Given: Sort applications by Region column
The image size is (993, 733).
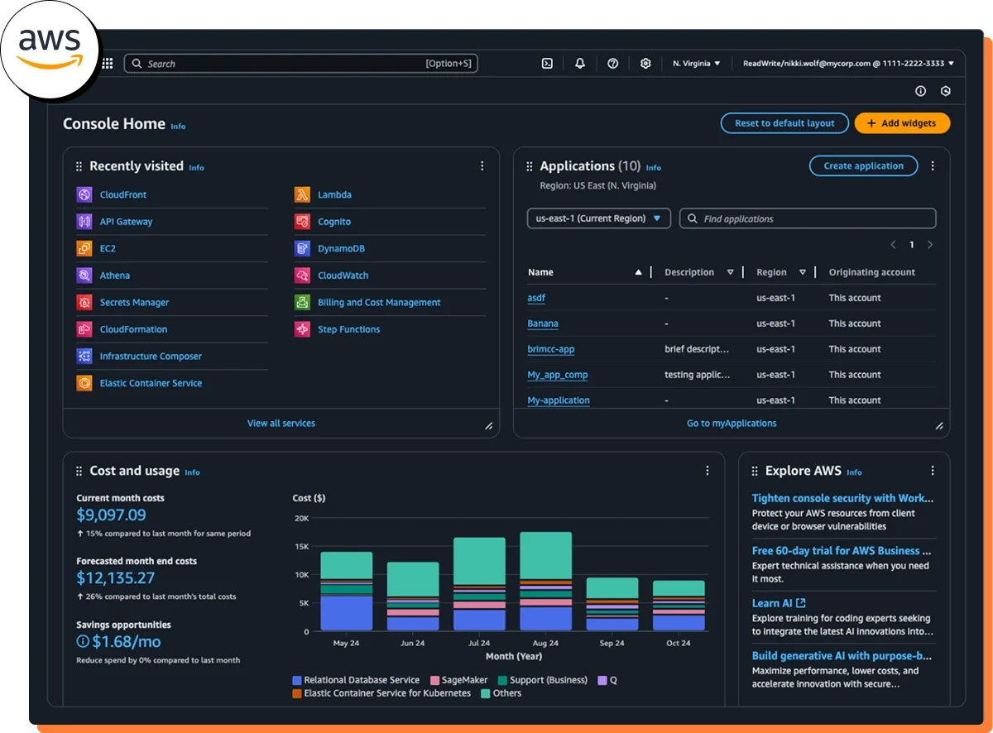Looking at the screenshot, I should (802, 272).
